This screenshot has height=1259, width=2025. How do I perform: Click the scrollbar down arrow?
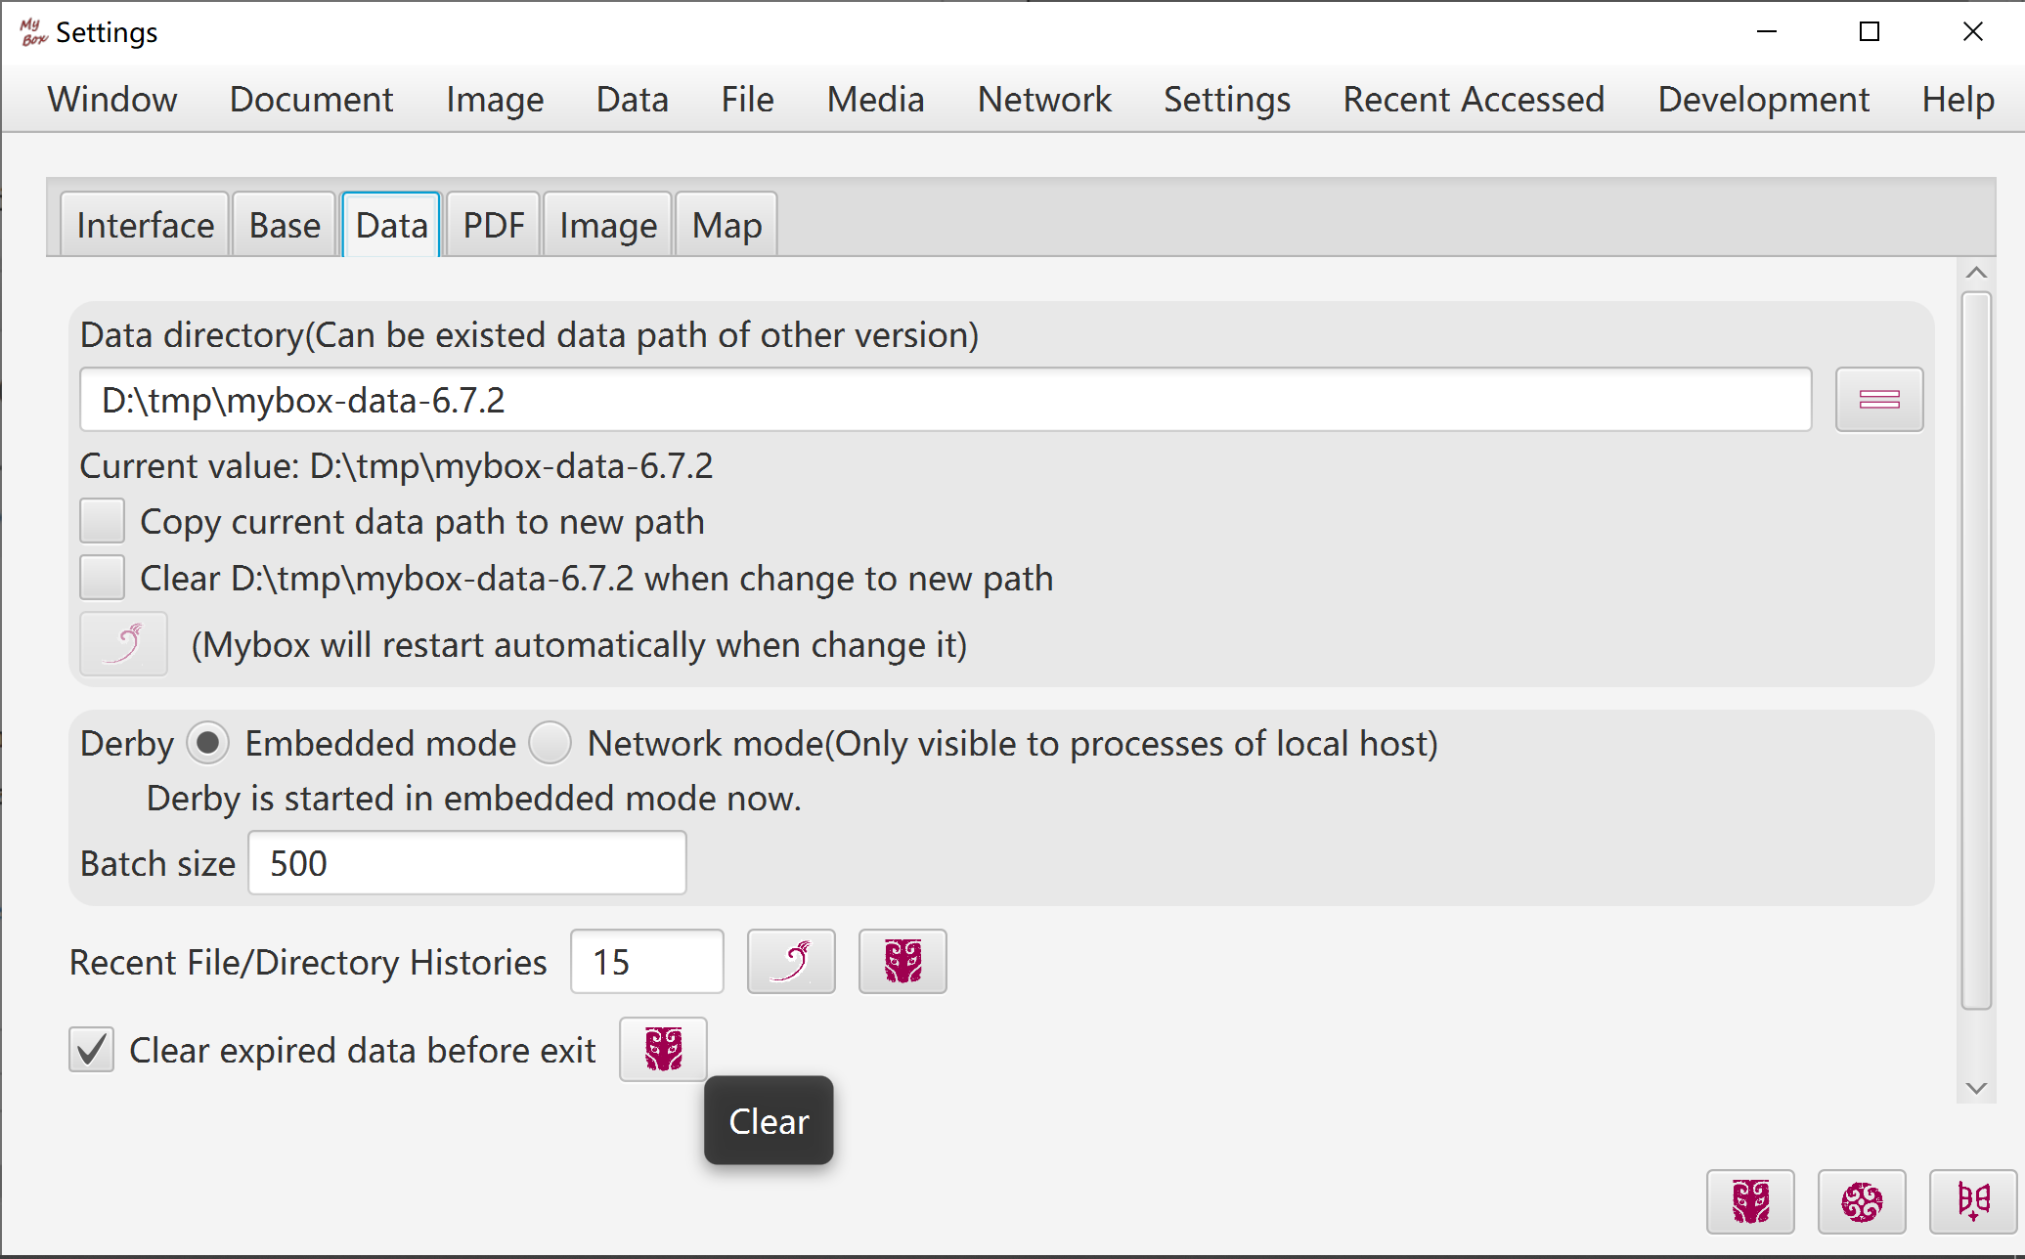pyautogui.click(x=1976, y=1088)
